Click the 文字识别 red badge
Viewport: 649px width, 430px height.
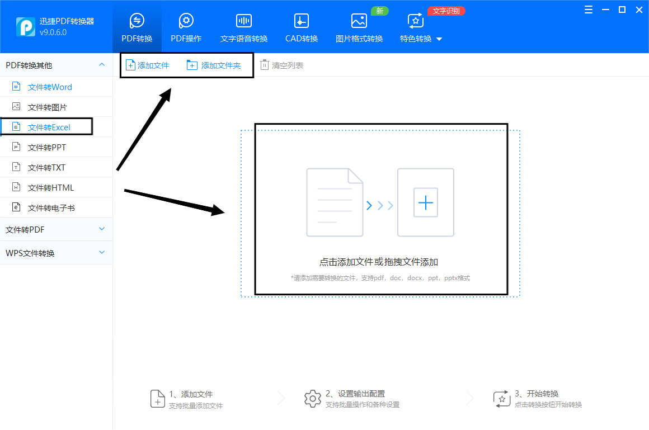446,10
